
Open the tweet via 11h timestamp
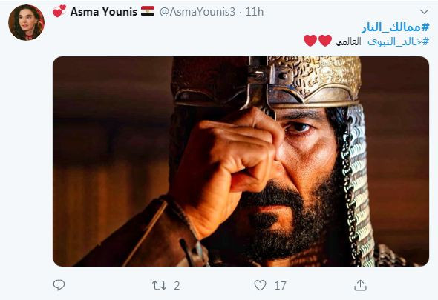(x=255, y=12)
